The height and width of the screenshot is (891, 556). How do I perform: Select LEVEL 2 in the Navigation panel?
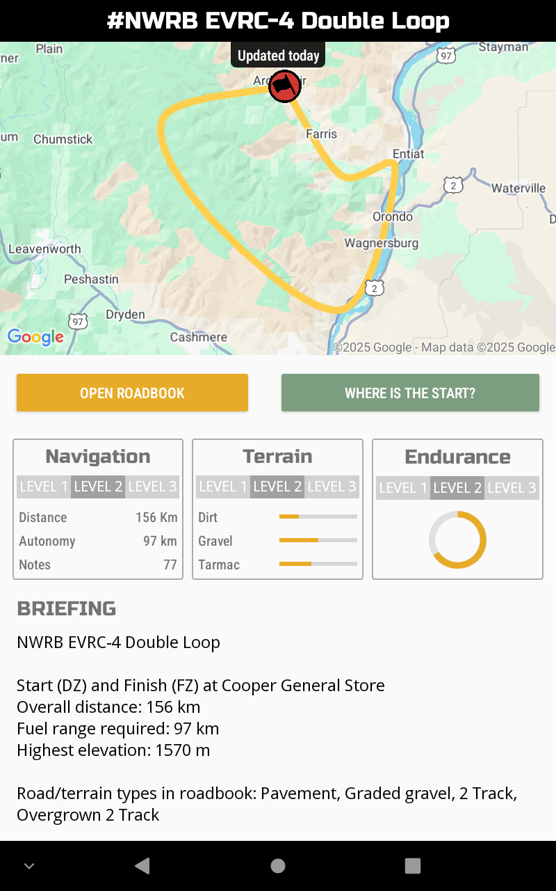pos(97,487)
